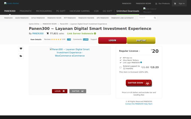Click small red LOGIN button under preview
The height and width of the screenshot is (119, 191).
pos(60,91)
